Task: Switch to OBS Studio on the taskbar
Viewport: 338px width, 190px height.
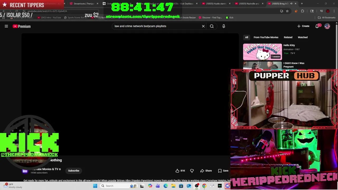Action: coord(196,186)
